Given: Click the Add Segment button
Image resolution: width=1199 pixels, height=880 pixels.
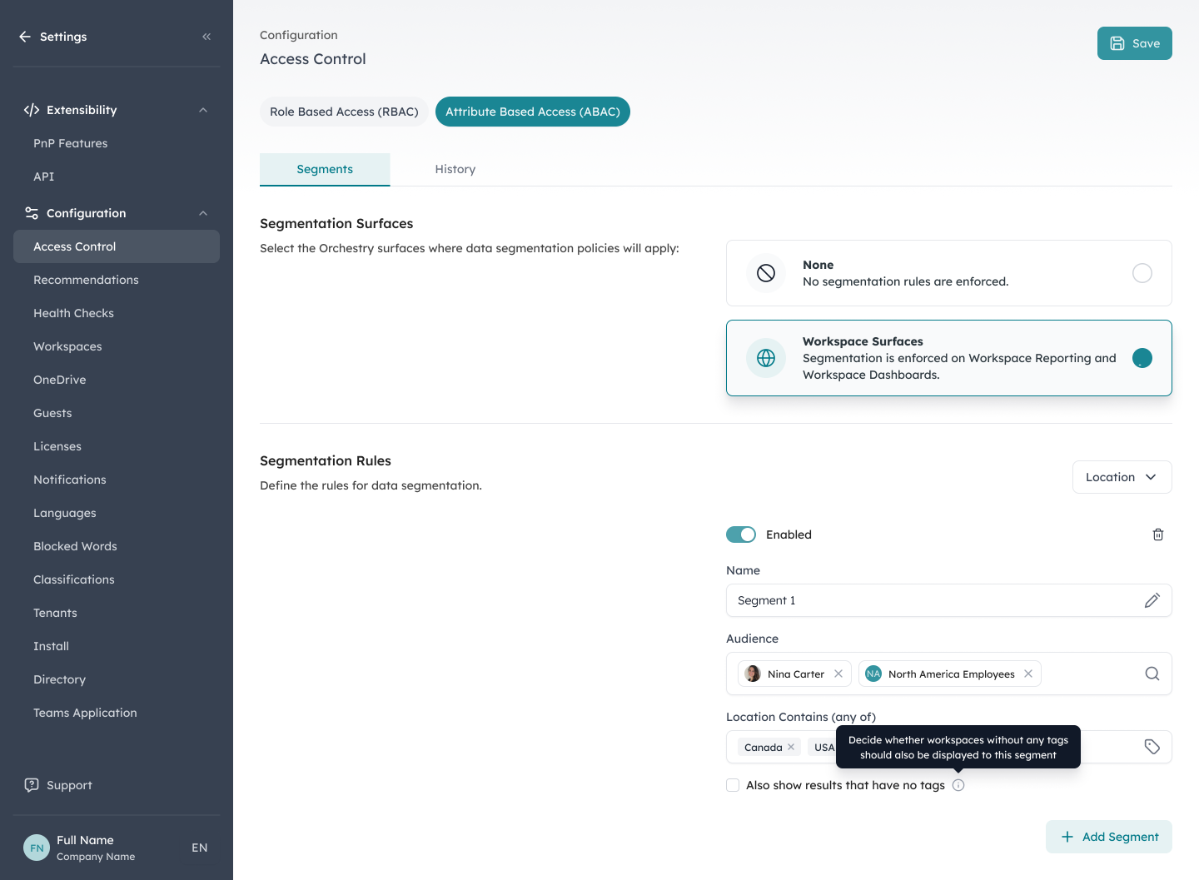Looking at the screenshot, I should click(1109, 837).
